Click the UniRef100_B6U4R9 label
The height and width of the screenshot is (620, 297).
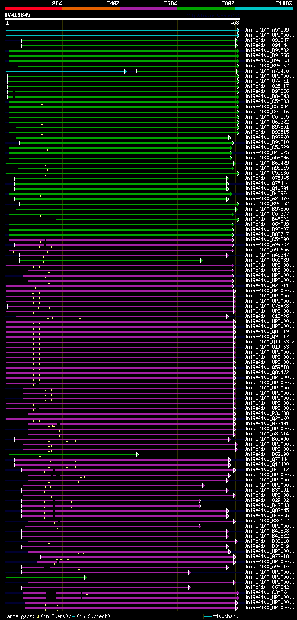(x=266, y=163)
